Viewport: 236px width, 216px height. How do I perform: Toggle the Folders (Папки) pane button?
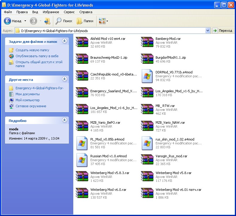pos(85,21)
